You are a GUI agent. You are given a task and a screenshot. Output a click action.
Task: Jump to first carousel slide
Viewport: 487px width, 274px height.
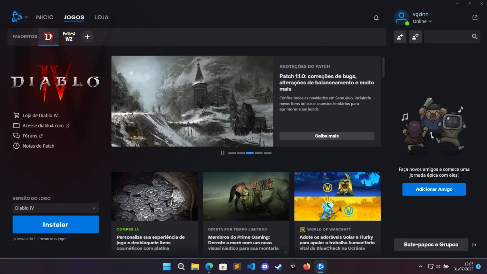(232, 153)
